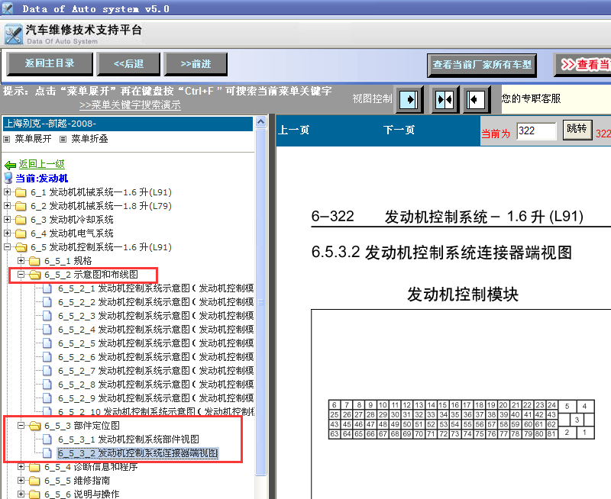Click the 6_5_4 诊断信息和程序 folder label

click(91, 467)
